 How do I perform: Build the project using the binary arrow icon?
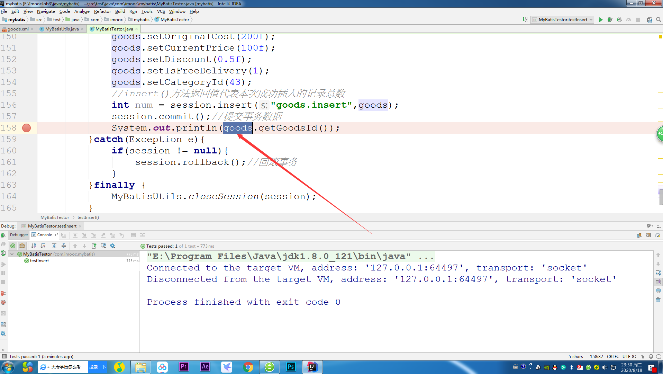525,20
